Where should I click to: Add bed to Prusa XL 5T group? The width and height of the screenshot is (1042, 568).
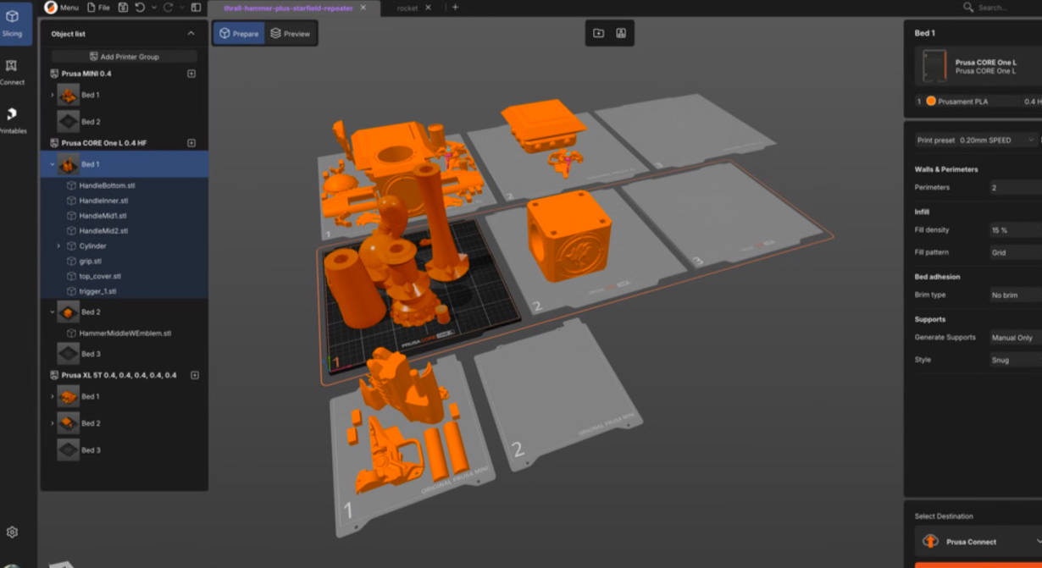pyautogui.click(x=194, y=375)
